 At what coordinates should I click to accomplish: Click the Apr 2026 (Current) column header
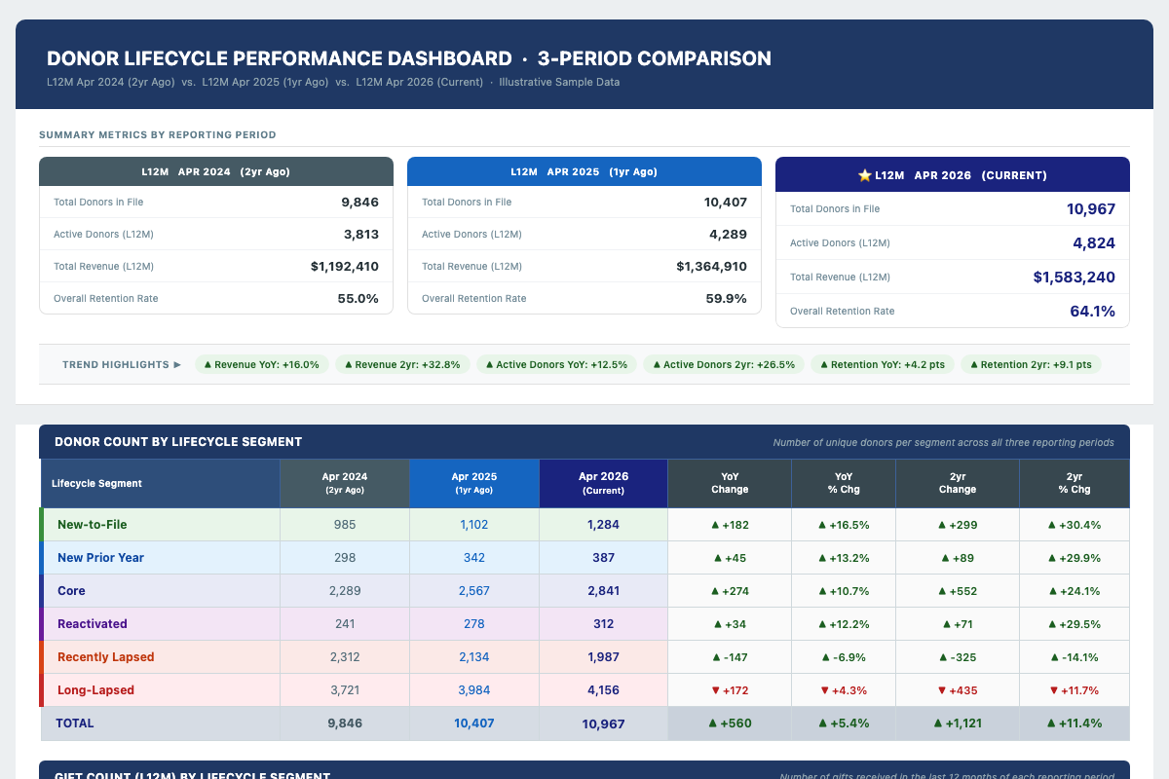click(603, 483)
